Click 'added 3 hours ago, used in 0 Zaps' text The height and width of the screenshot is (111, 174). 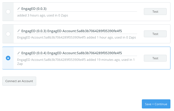(x=43, y=15)
